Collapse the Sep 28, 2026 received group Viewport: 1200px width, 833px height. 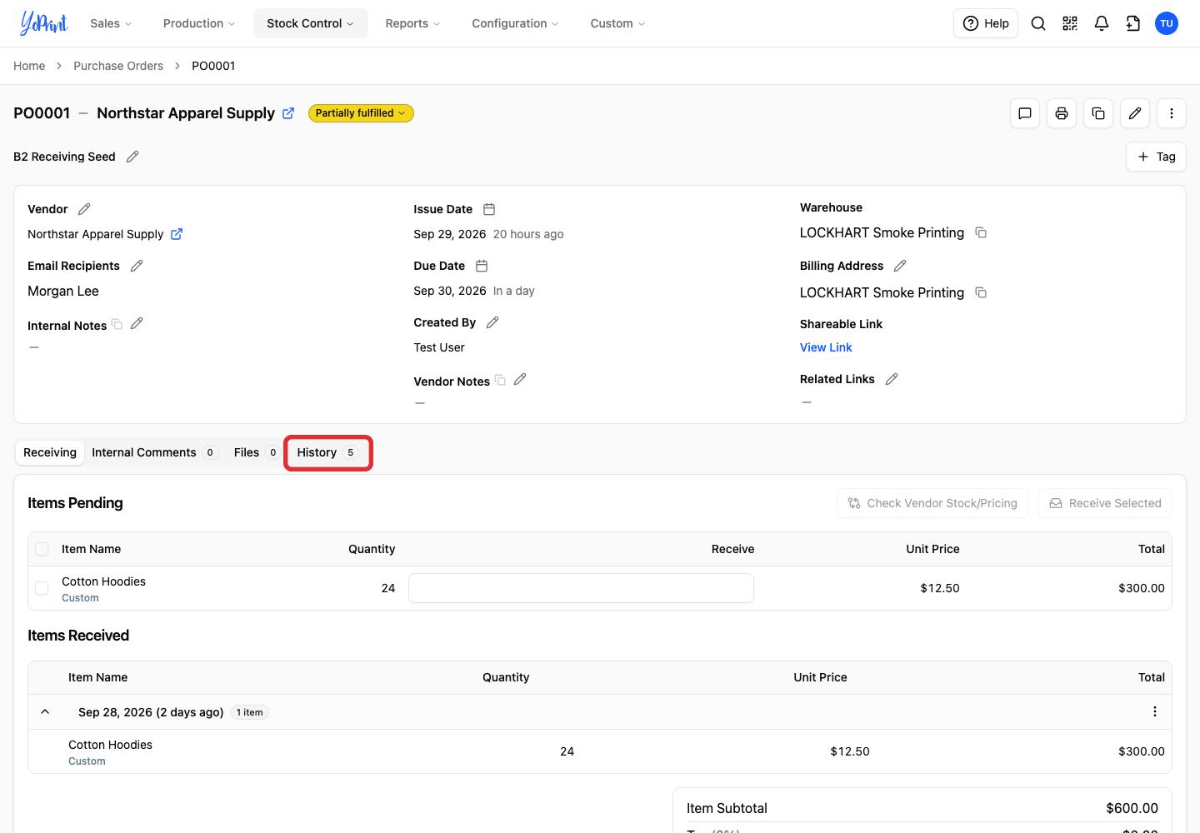[x=45, y=711]
